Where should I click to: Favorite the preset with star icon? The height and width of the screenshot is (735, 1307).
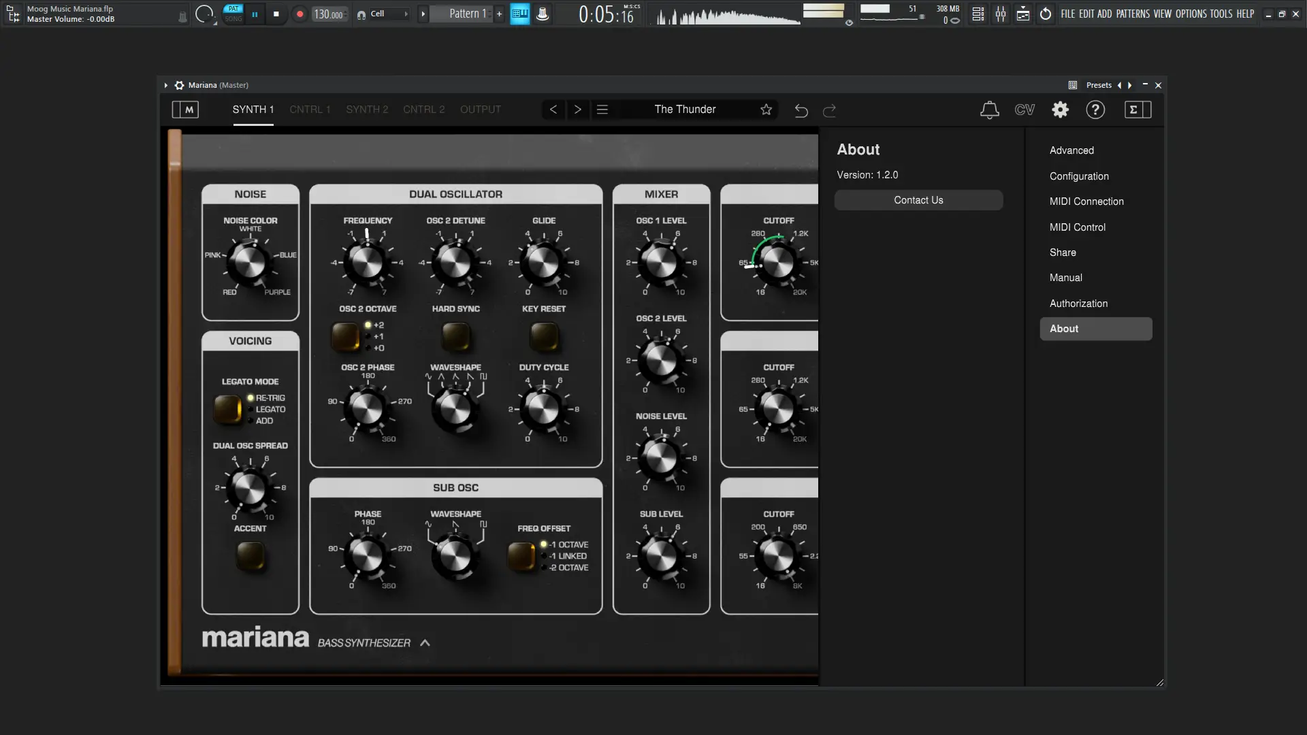766,110
